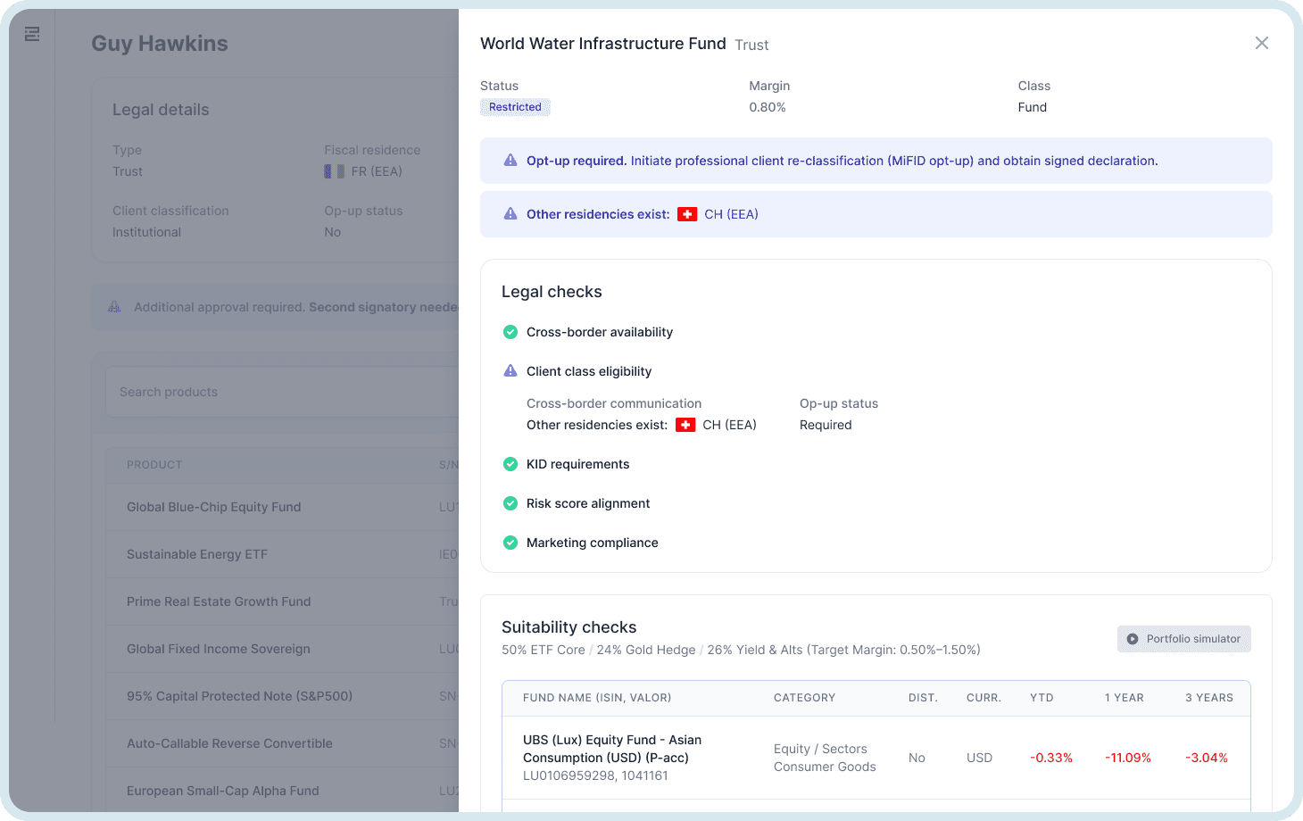The image size is (1303, 821).
Task: Click the FUND NAME column header
Action: pos(595,698)
